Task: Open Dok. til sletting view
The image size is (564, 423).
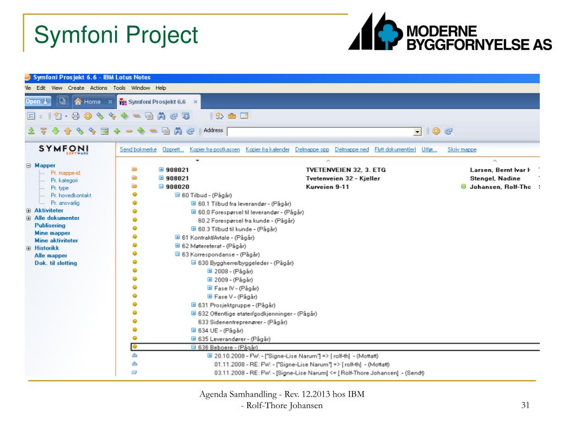Action: click(56, 263)
